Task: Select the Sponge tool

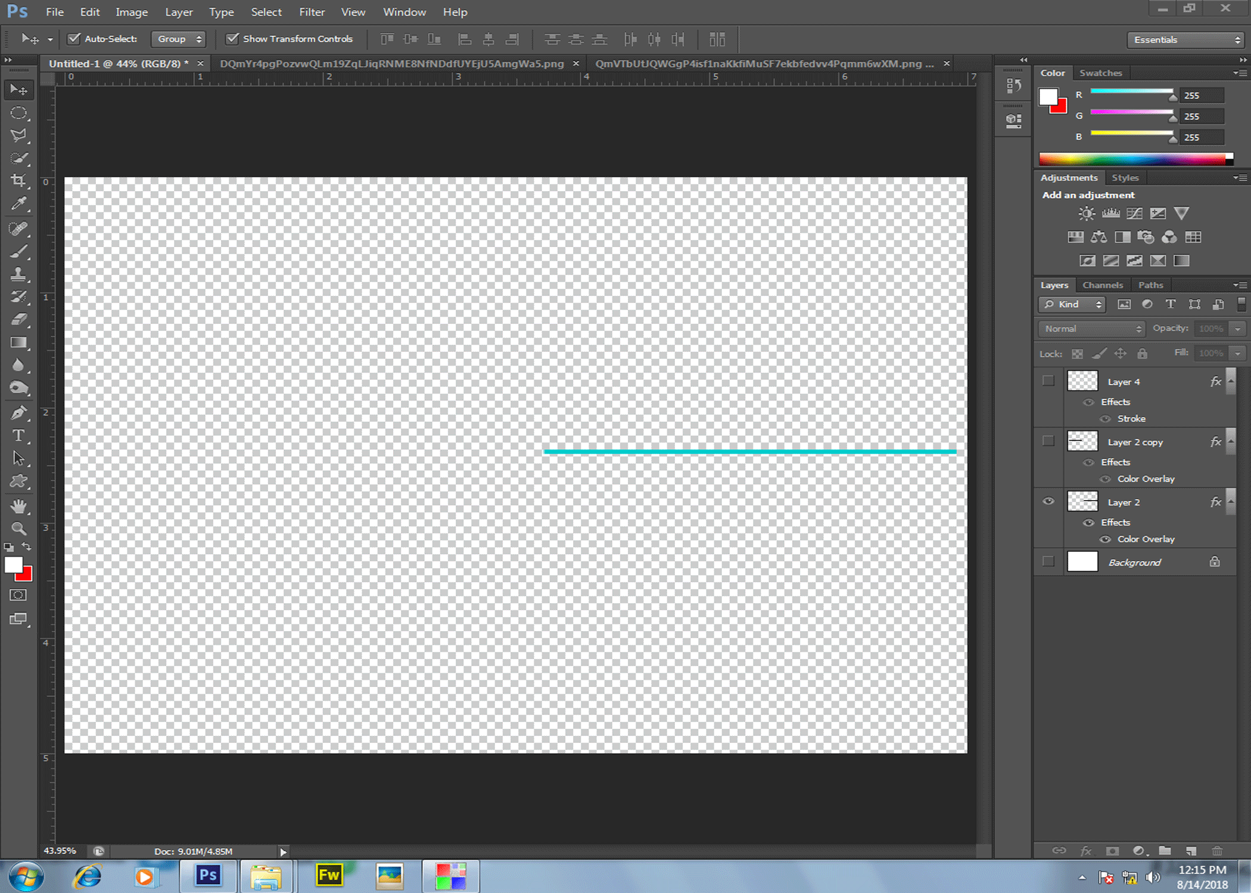Action: click(x=18, y=388)
